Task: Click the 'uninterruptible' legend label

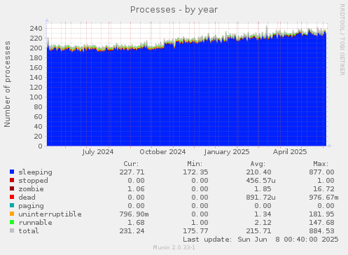Action: pyautogui.click(x=50, y=214)
